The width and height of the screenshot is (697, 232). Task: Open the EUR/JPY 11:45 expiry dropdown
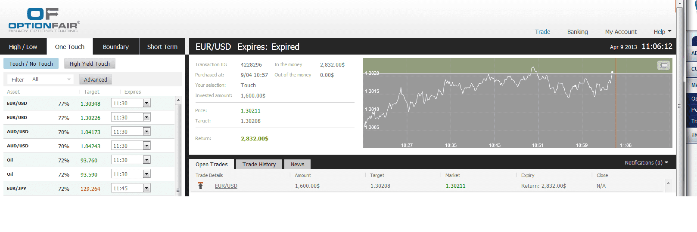146,188
